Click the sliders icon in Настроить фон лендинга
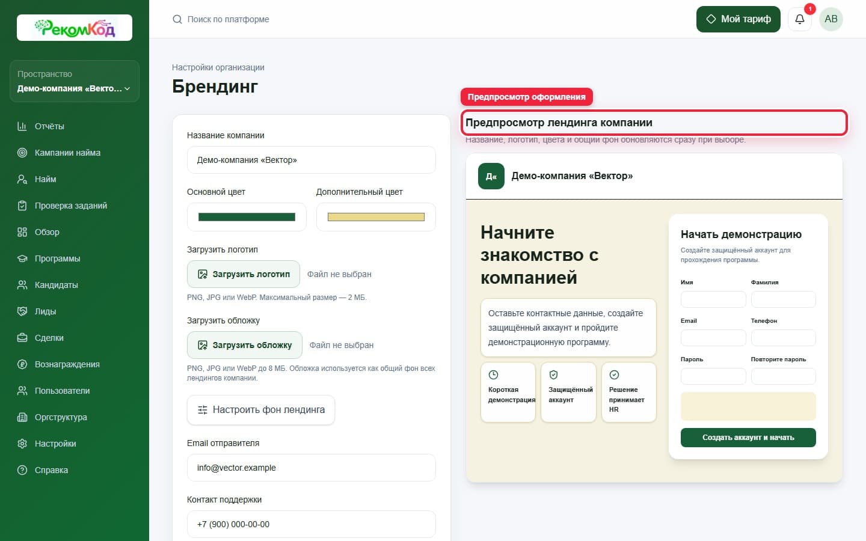 pos(203,410)
